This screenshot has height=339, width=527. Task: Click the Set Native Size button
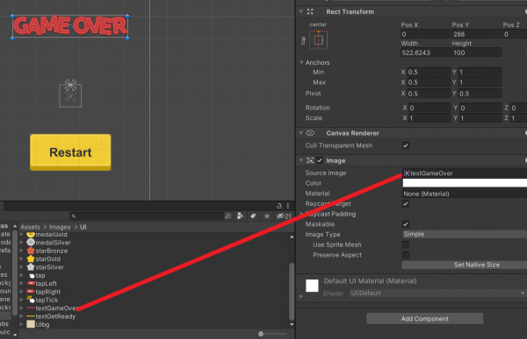[465, 265]
